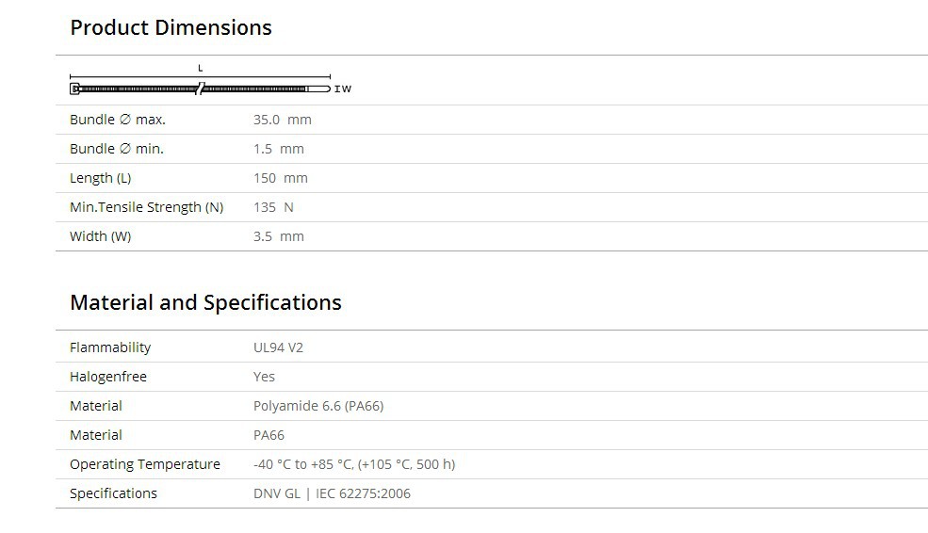This screenshot has width=928, height=533.
Task: Click the Material and Specifications heading
Action: (x=205, y=302)
